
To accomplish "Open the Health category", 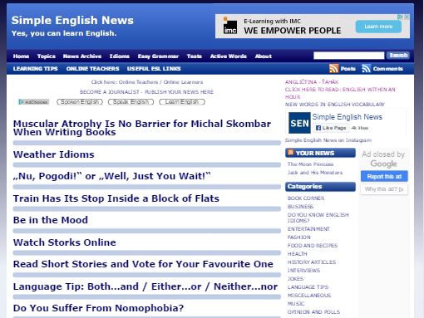I will pyautogui.click(x=298, y=254).
